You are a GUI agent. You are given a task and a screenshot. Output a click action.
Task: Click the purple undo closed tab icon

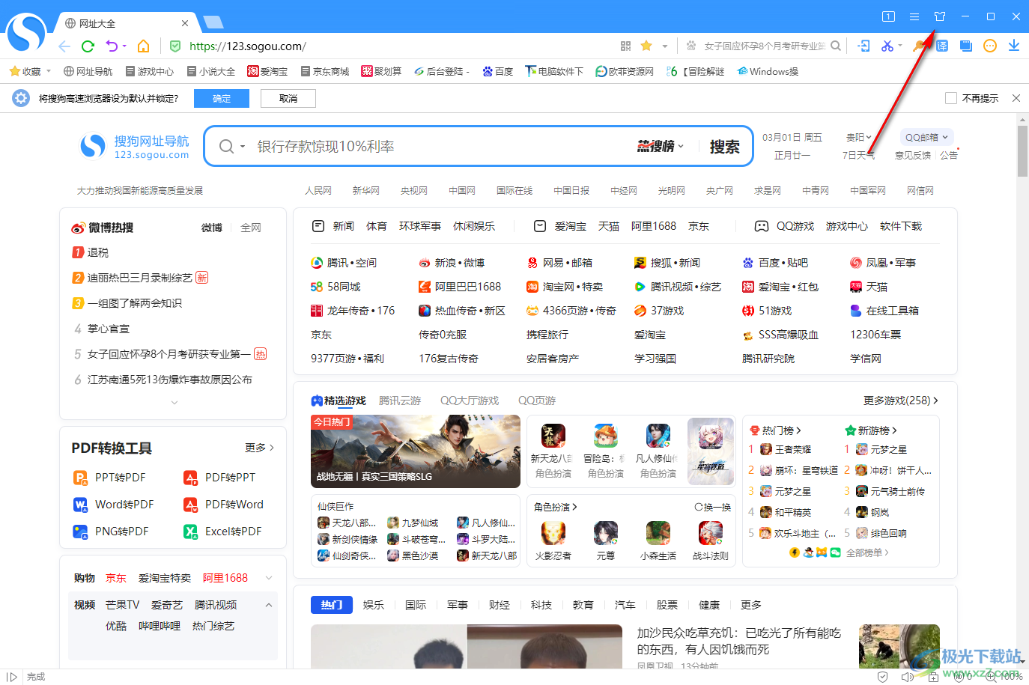[112, 46]
